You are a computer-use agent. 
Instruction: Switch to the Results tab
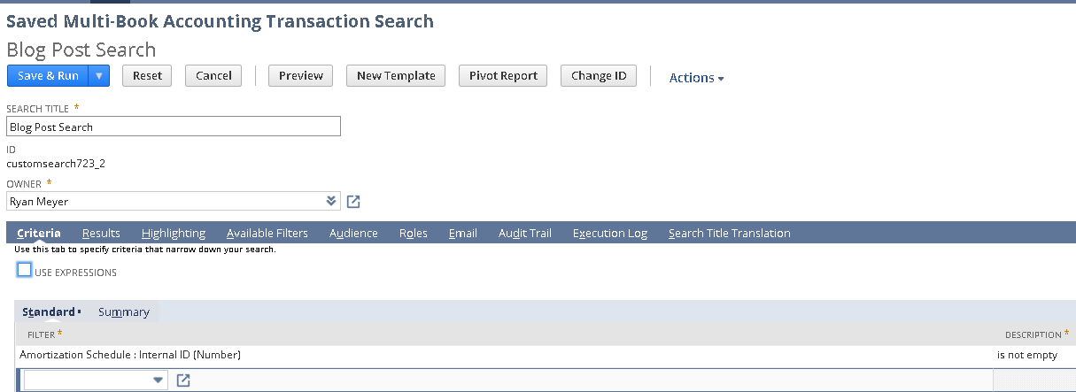(x=101, y=234)
